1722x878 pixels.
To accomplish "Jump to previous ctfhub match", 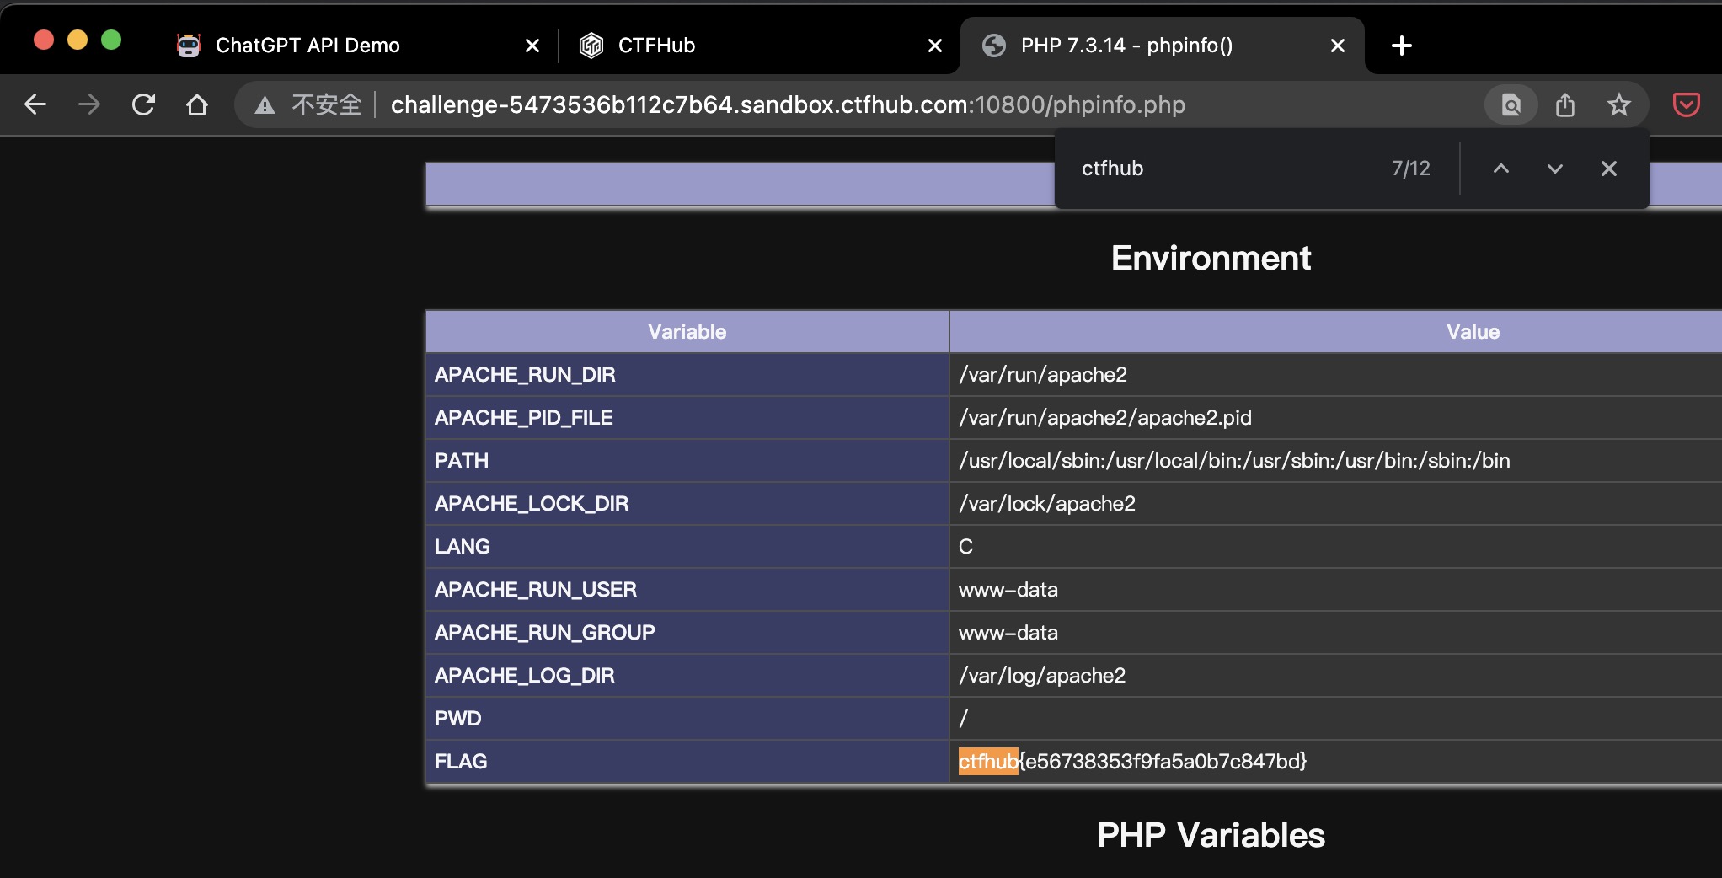I will click(x=1501, y=169).
